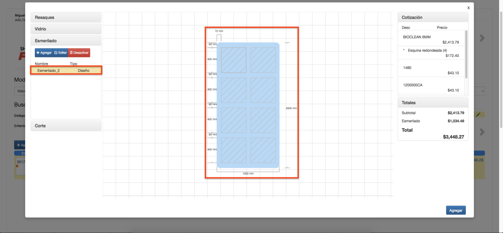Image resolution: width=503 pixels, height=233 pixels.
Task: Collapse the Esmerilado accordion section
Action: [x=66, y=41]
